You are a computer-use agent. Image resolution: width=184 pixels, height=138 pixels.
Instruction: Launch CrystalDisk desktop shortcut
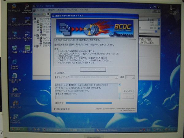(27, 21)
